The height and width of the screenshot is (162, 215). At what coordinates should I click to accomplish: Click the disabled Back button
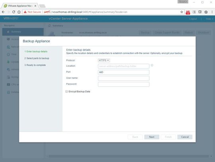pyautogui.click(x=135, y=137)
